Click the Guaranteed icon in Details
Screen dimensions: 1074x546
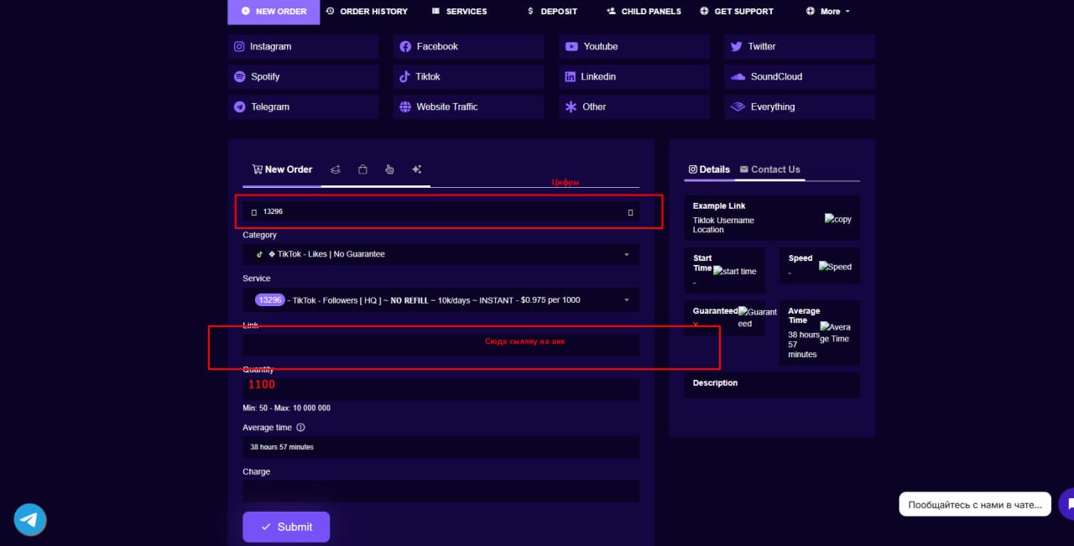pos(758,317)
